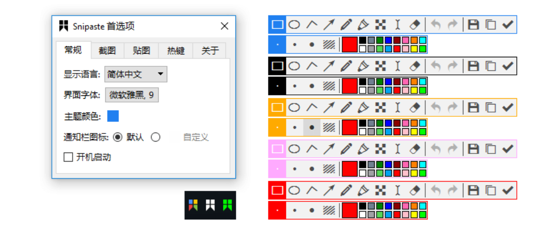This screenshot has width=551, height=236.
Task: Pick yellow swatch in black-themed toolbar palette
Action: click(x=414, y=90)
